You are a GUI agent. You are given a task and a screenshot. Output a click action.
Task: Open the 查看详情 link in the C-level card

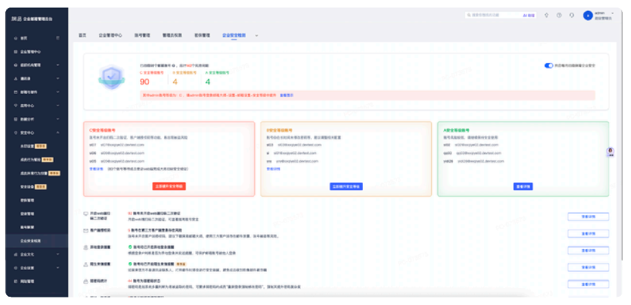[x=95, y=169]
